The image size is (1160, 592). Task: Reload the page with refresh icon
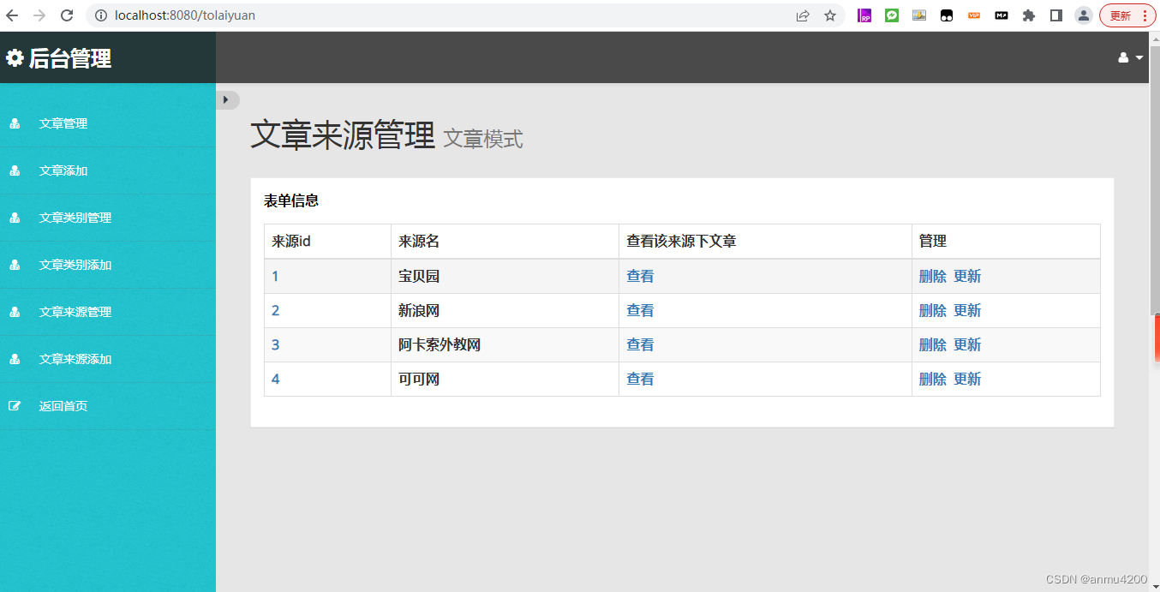pyautogui.click(x=67, y=15)
